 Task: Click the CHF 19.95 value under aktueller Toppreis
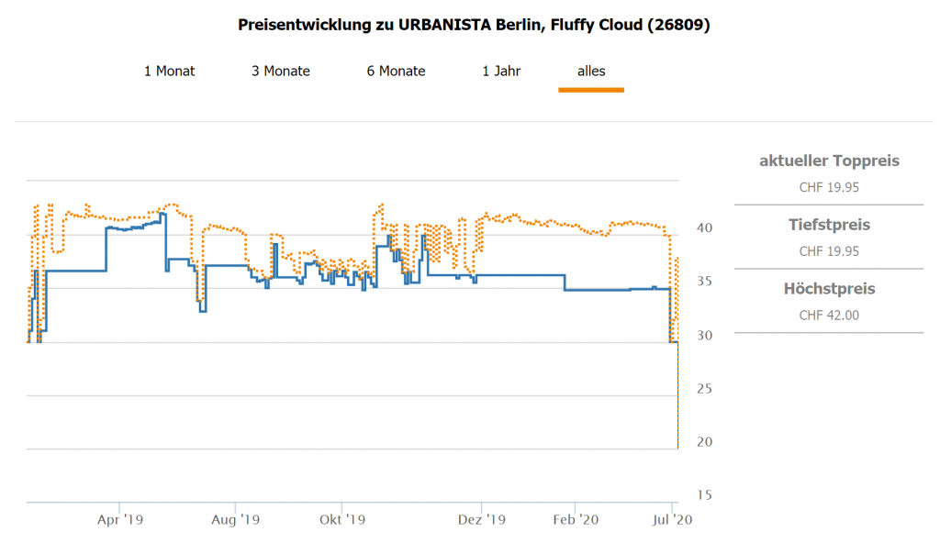tap(829, 188)
